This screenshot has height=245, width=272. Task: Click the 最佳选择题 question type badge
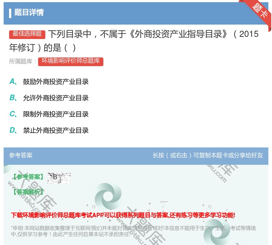pos(27,34)
